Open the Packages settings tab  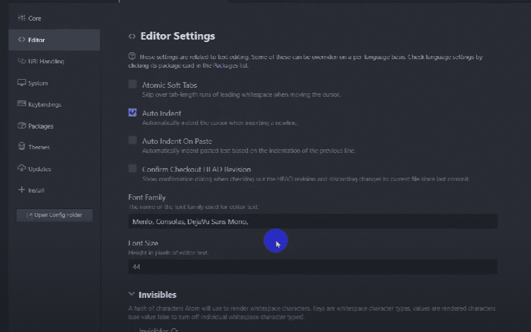click(41, 126)
